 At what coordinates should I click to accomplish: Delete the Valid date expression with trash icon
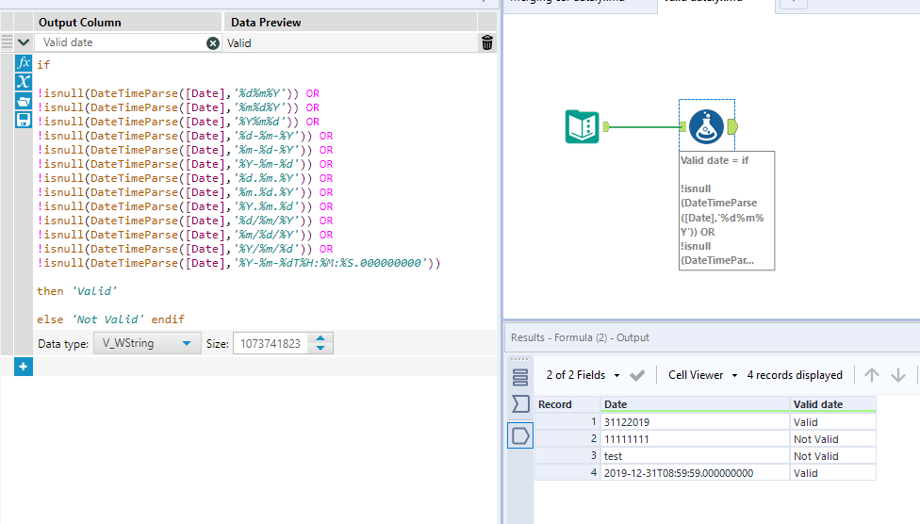pyautogui.click(x=486, y=42)
